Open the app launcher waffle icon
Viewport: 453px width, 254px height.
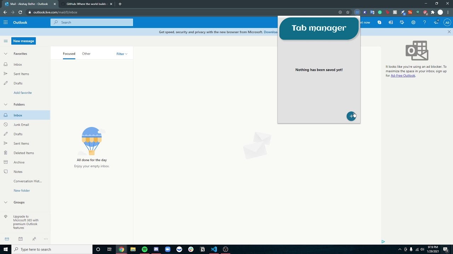click(5, 22)
